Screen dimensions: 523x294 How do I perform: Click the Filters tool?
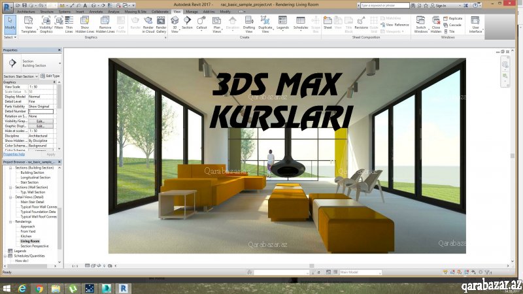coord(59,23)
